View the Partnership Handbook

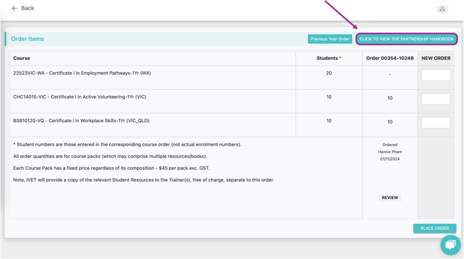[407, 39]
